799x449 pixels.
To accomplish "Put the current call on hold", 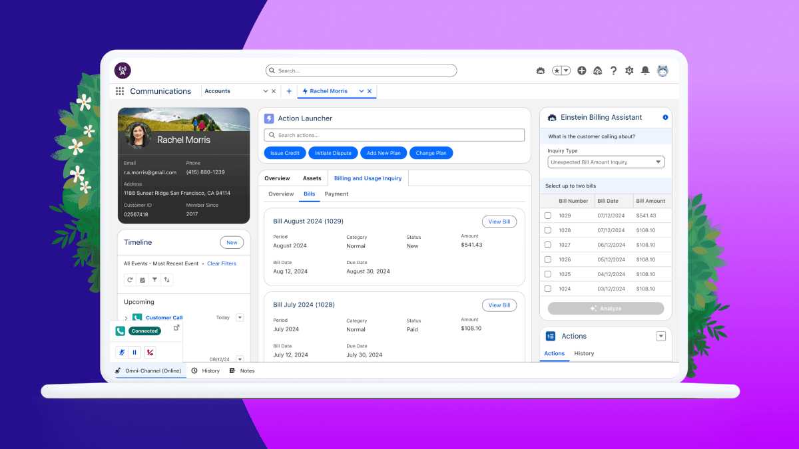I will [134, 352].
